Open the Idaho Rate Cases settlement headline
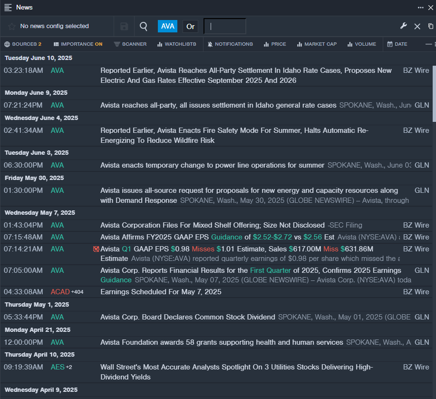The height and width of the screenshot is (399, 436). coord(246,75)
